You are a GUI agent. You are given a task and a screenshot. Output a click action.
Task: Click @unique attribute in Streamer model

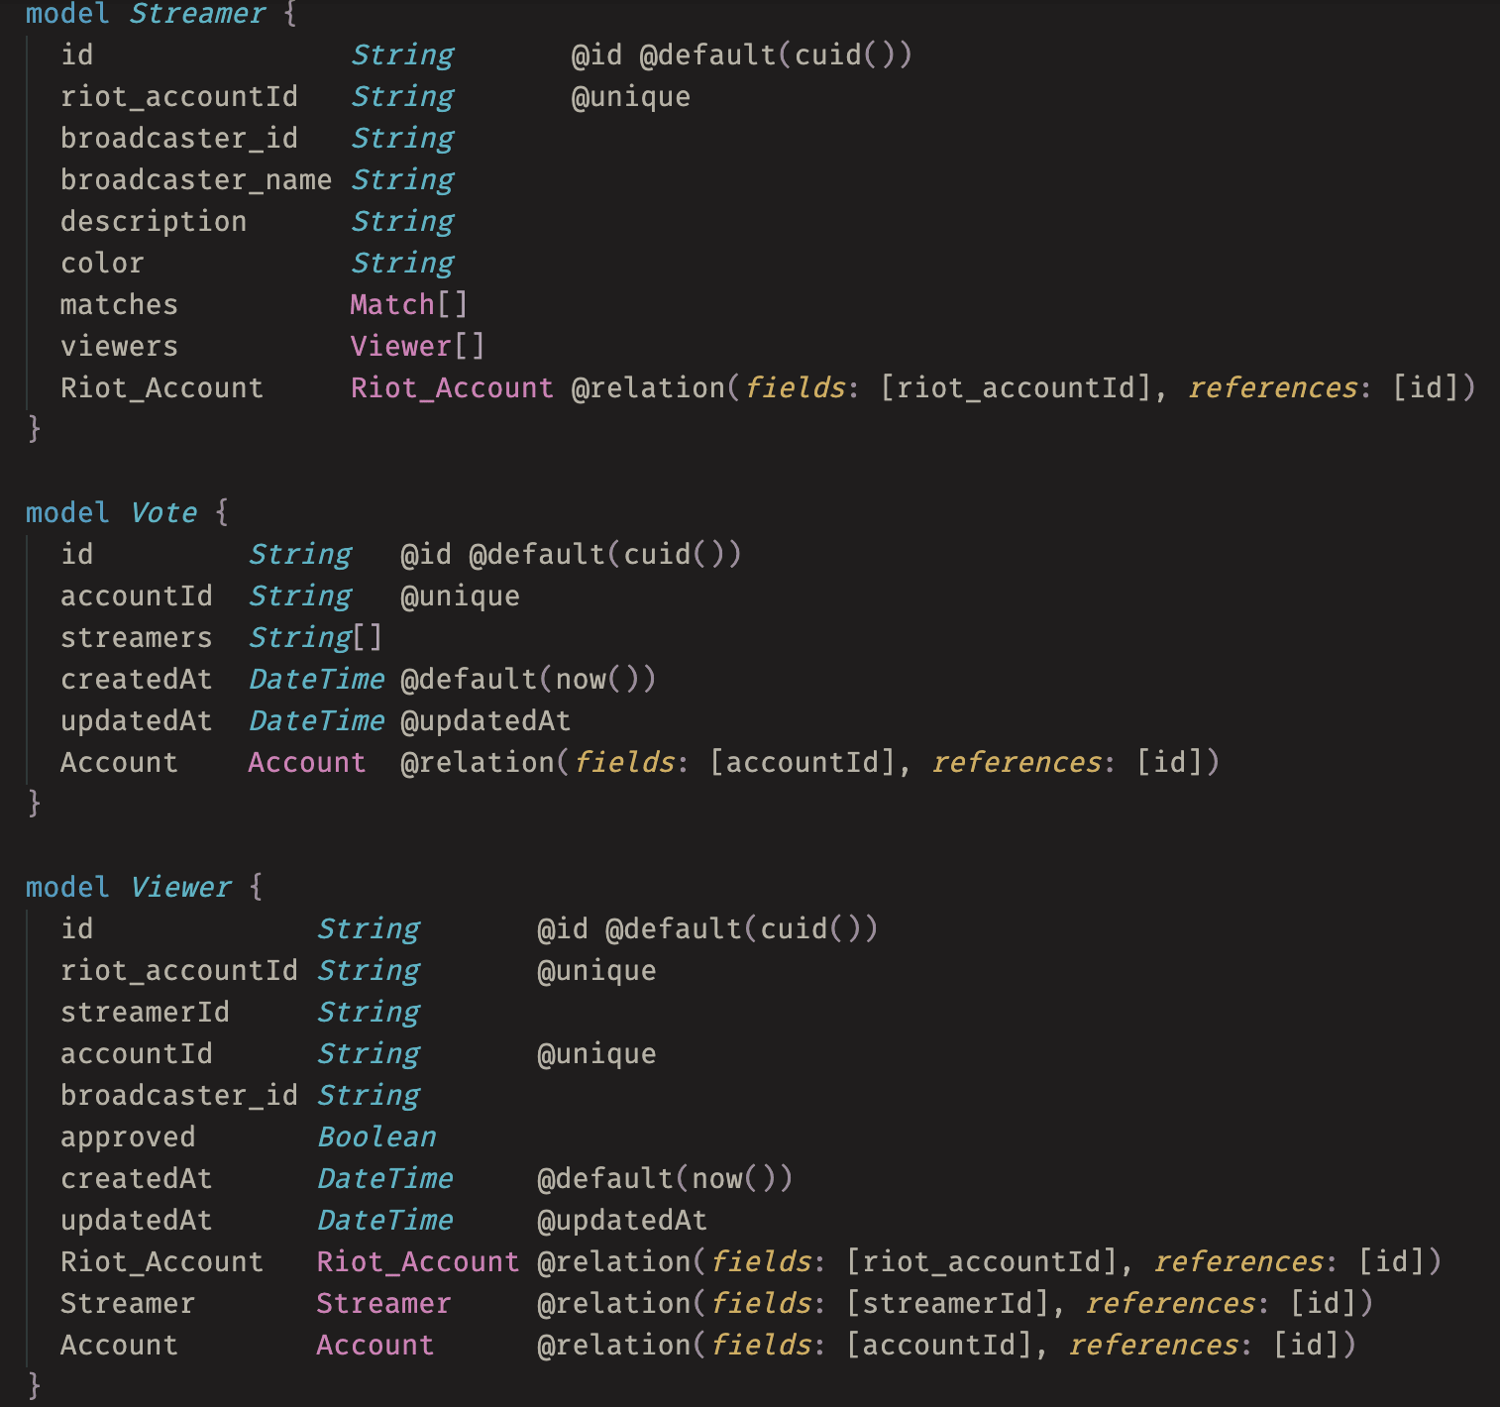tap(631, 97)
